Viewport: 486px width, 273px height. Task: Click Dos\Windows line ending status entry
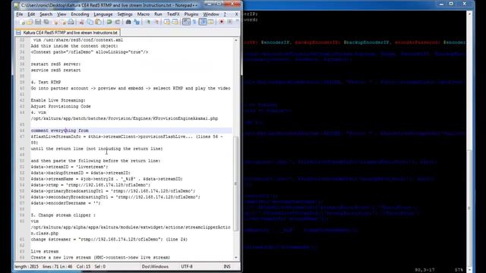(155, 266)
